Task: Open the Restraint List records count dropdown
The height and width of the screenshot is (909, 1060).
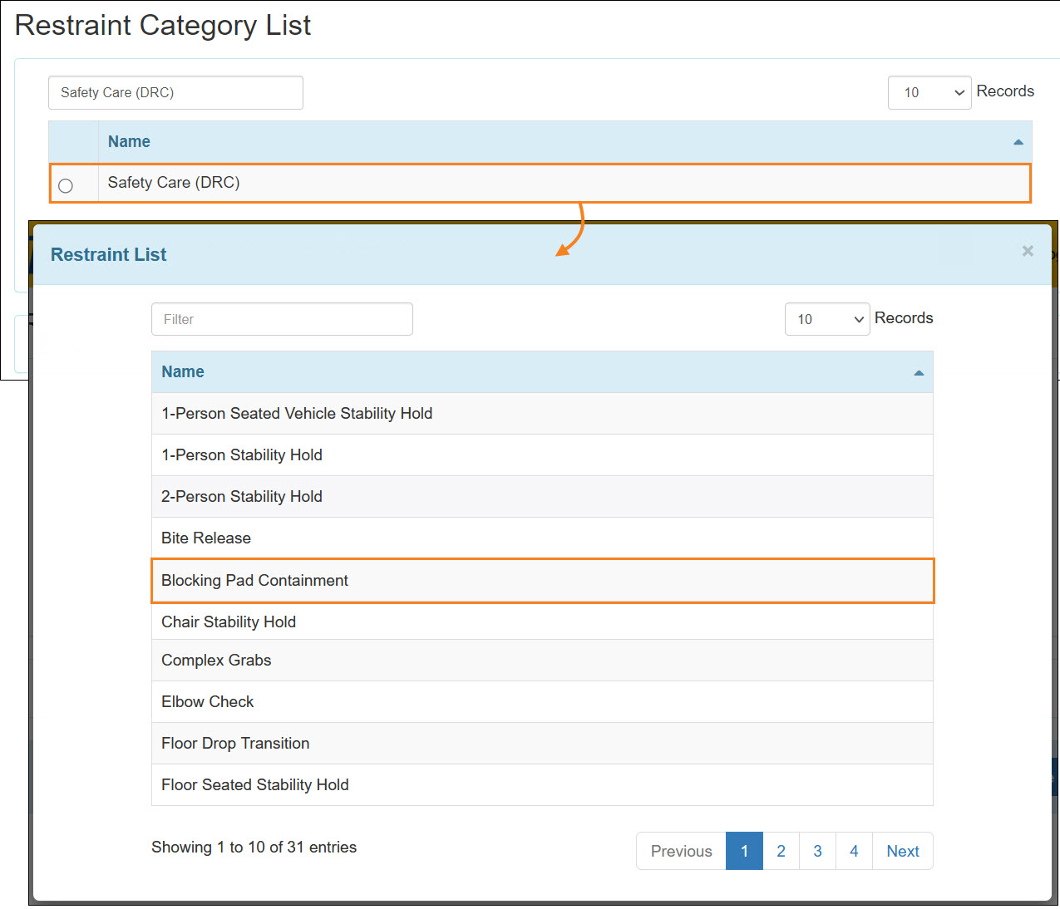Action: pyautogui.click(x=827, y=319)
